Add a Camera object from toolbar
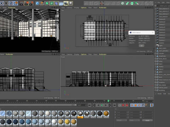This screenshot has height=127, width=170. click(66, 3)
